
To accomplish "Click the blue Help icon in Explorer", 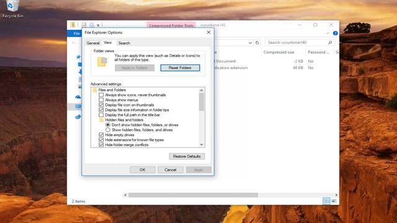I will coord(335,33).
